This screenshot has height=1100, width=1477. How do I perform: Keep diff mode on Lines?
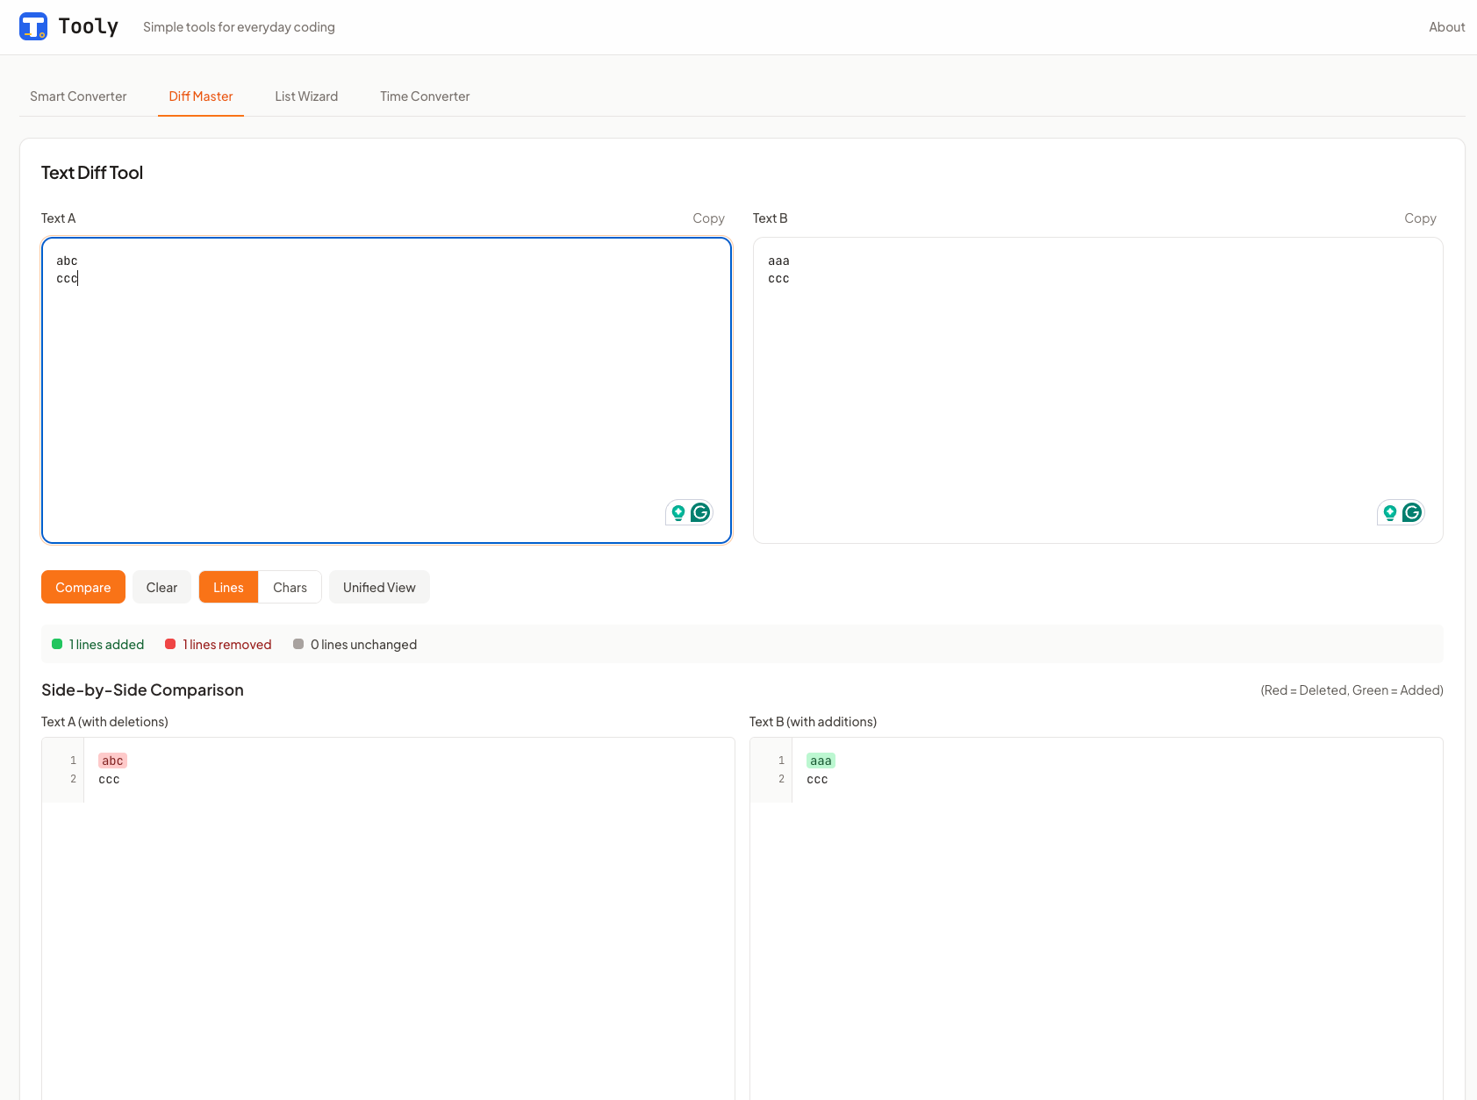(227, 587)
